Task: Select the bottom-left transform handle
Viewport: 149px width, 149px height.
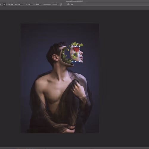Action: pyautogui.click(x=72, y=62)
